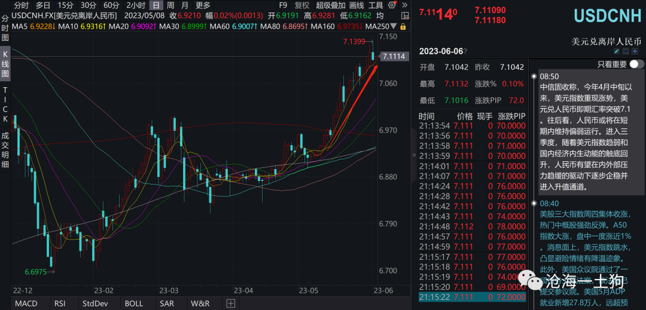
Task: Select the highlighted 21:15:22 tick row
Action: [472, 297]
